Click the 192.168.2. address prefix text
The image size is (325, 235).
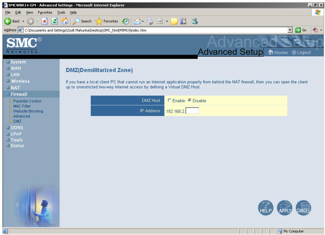[x=175, y=111]
